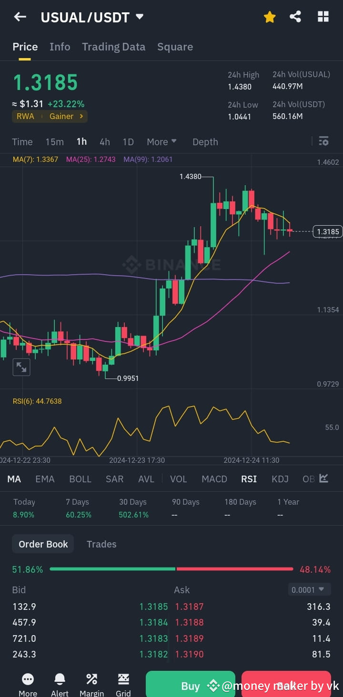Toggle the MA indicator

tap(14, 479)
